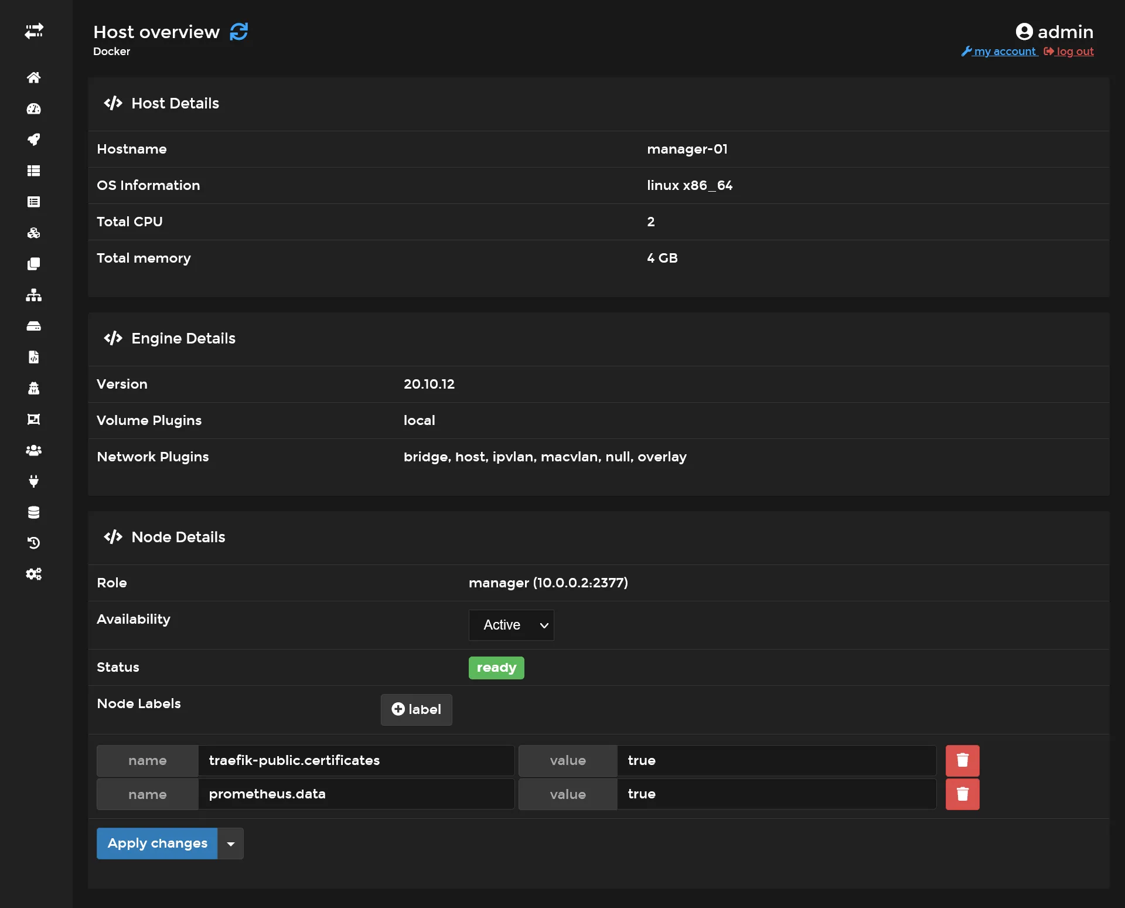Add a node label with the label button

[416, 709]
